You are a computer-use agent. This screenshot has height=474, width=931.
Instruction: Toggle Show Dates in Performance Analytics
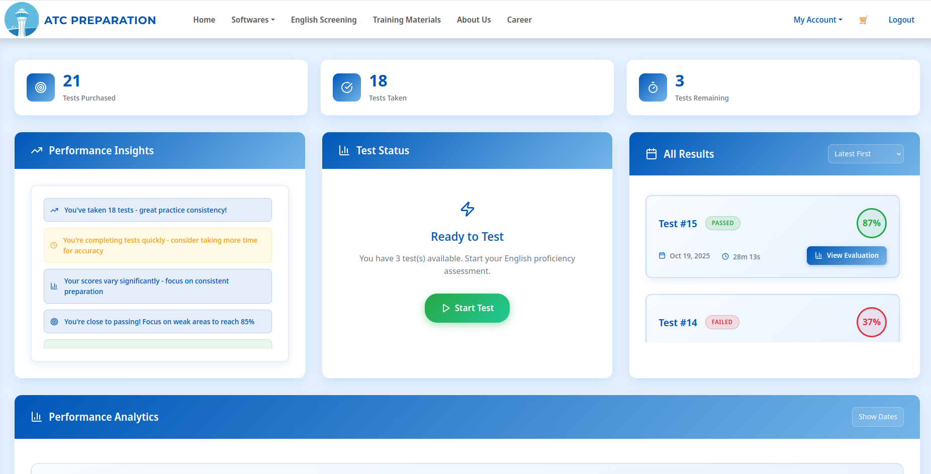click(877, 417)
